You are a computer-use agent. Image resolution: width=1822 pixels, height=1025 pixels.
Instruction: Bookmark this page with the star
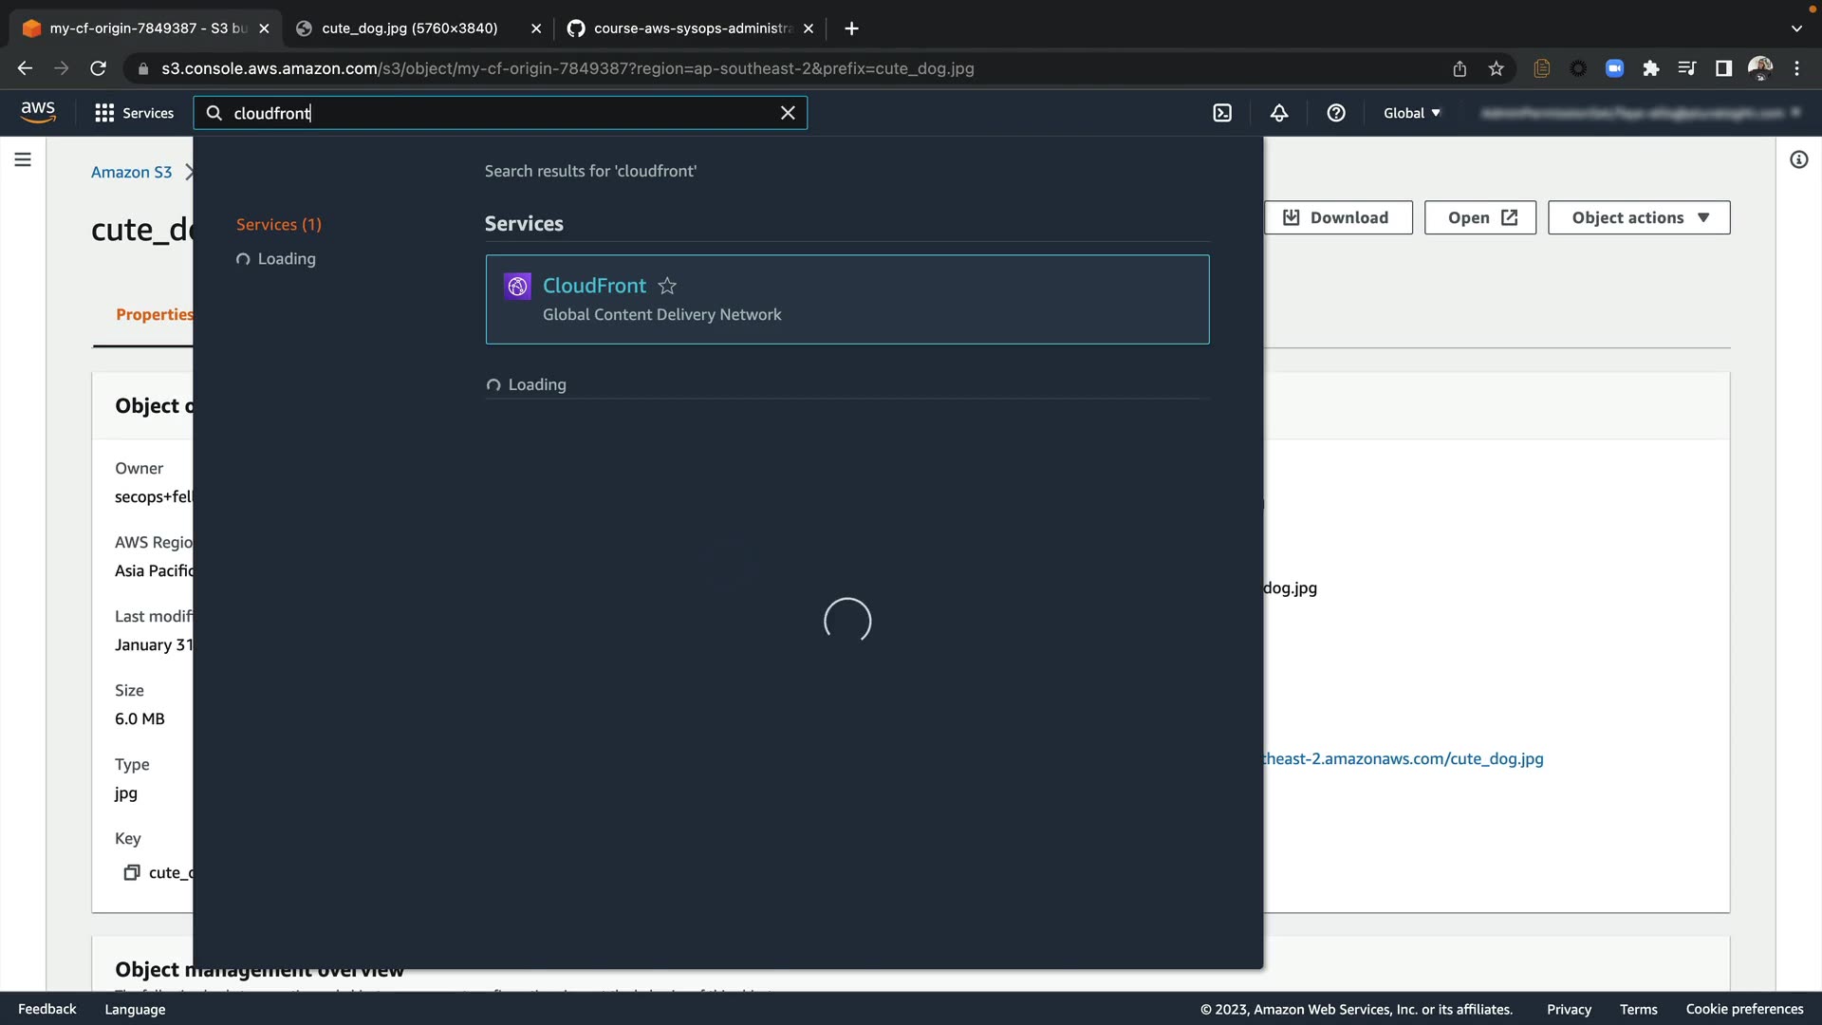pos(1497,68)
